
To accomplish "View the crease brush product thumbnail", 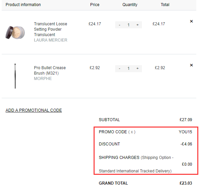I will click(x=15, y=76).
